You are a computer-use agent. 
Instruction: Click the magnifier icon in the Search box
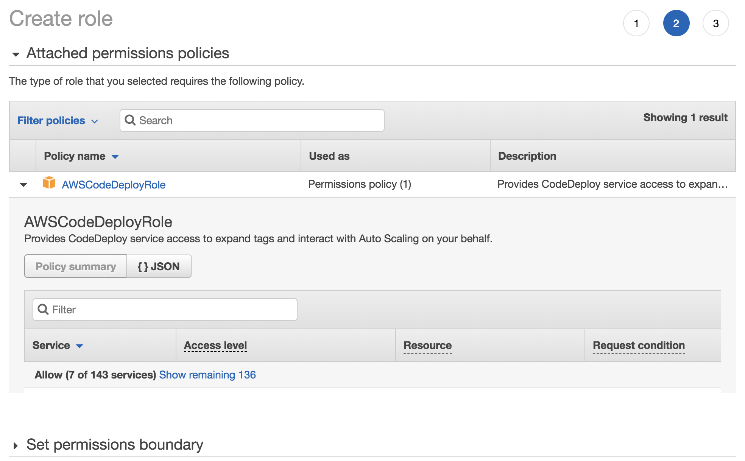pyautogui.click(x=130, y=120)
